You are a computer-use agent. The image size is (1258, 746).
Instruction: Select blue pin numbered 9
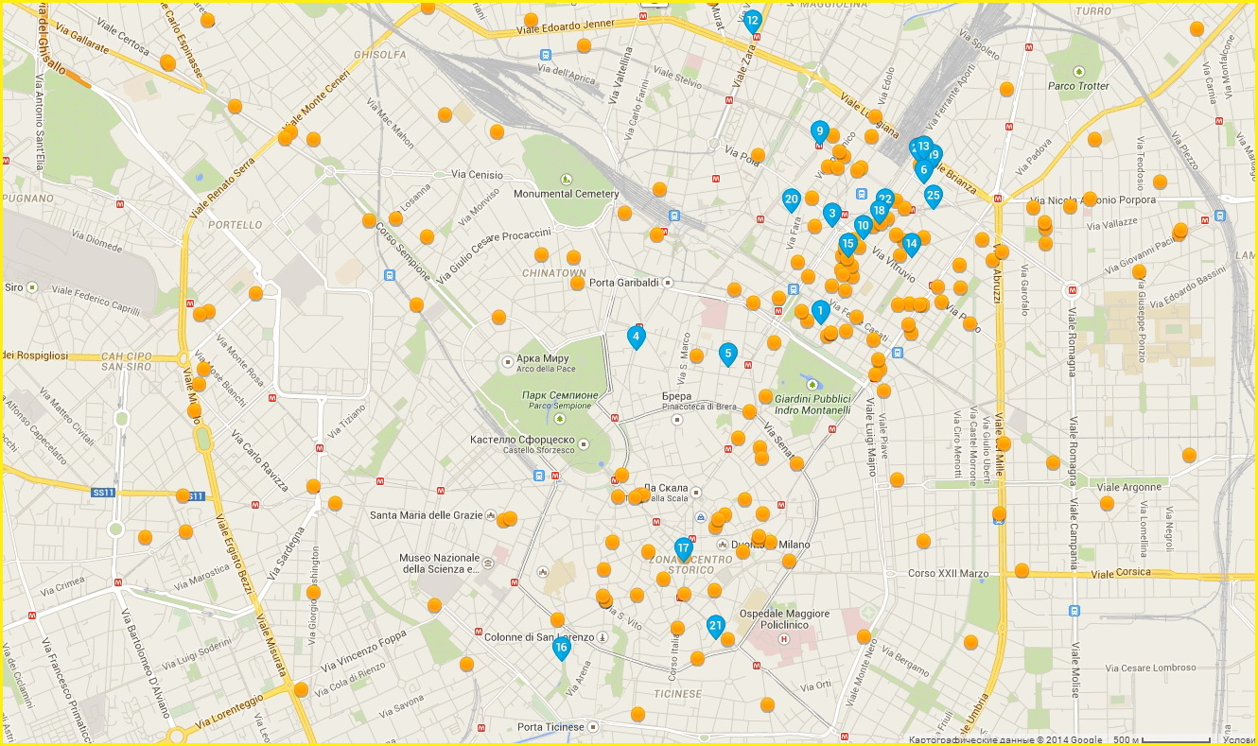820,132
